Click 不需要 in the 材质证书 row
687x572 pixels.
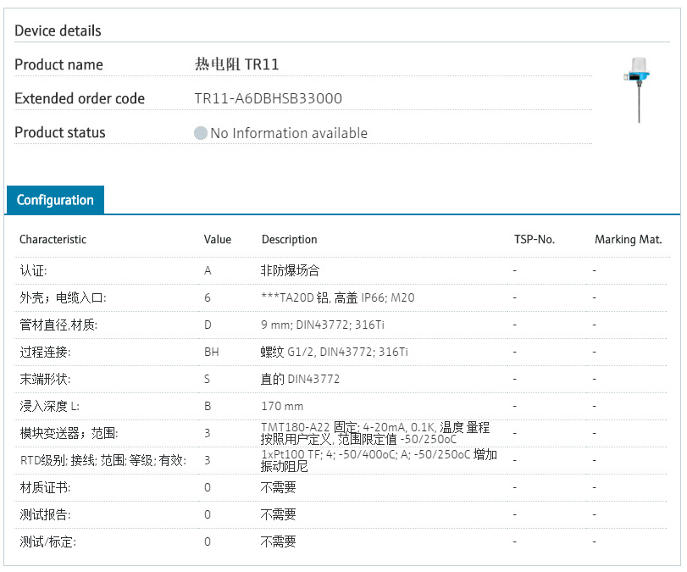click(x=278, y=487)
